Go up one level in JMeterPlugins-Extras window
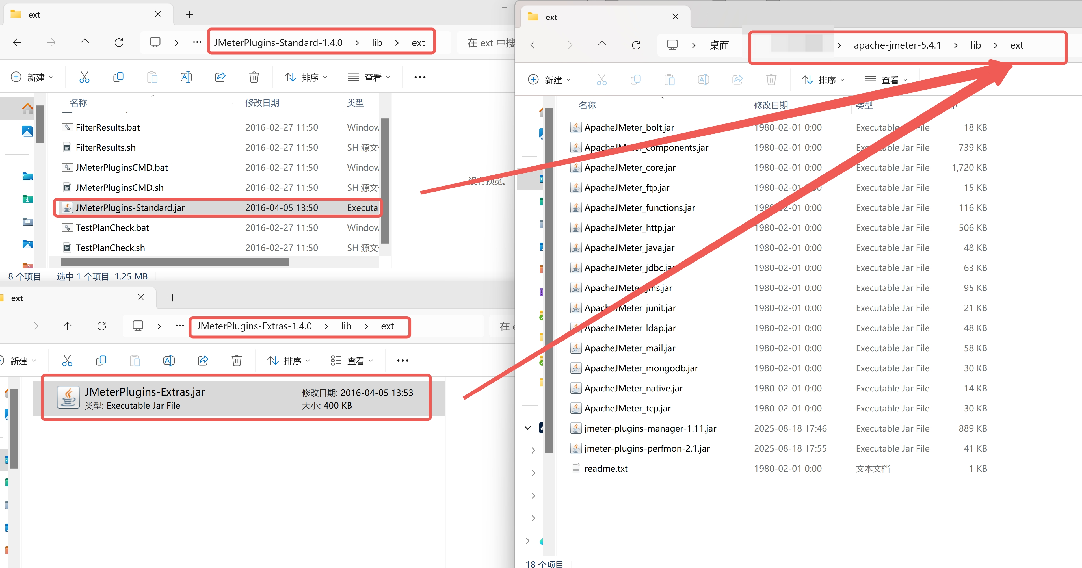1082x568 pixels. [x=68, y=326]
